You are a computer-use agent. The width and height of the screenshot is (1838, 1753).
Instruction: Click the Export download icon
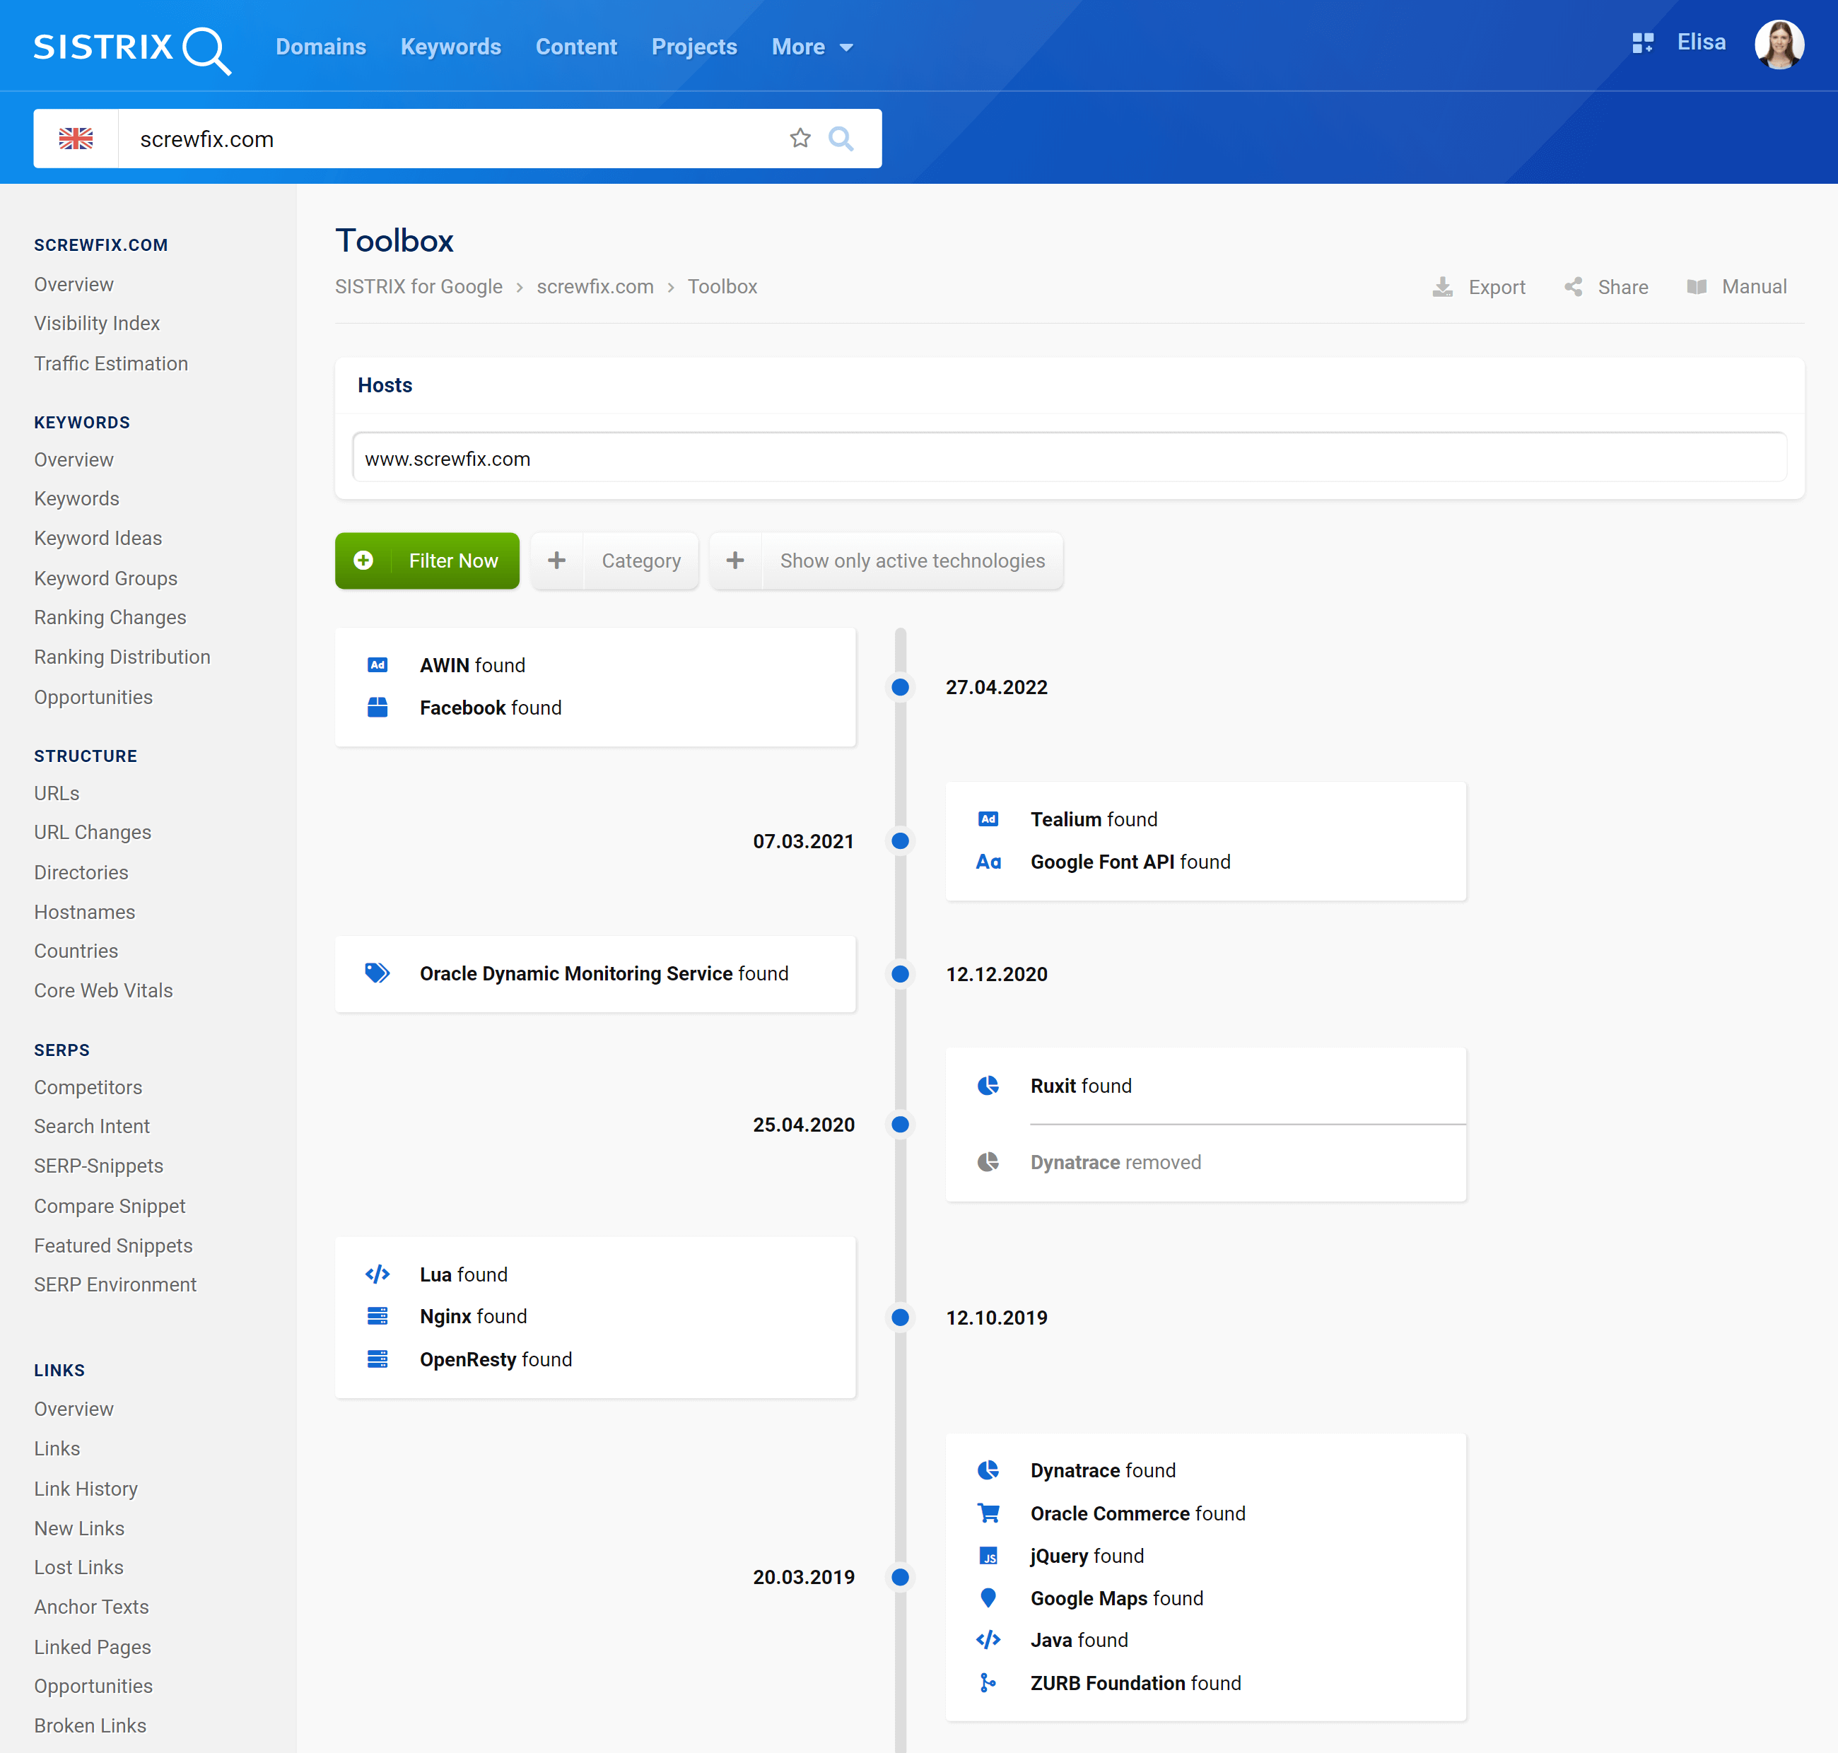(1443, 287)
